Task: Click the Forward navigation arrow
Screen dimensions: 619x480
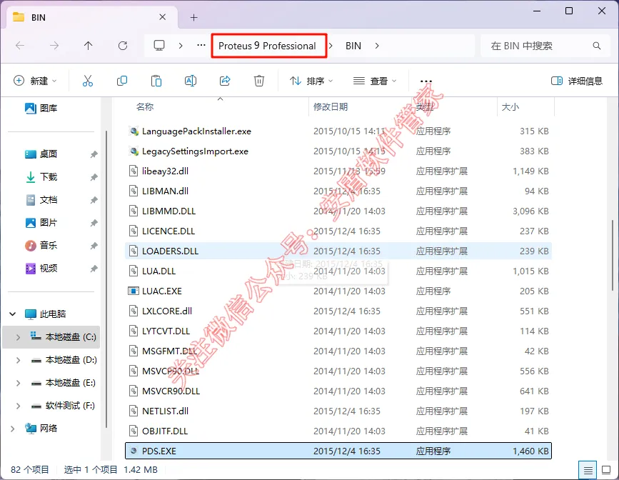Action: coord(54,46)
